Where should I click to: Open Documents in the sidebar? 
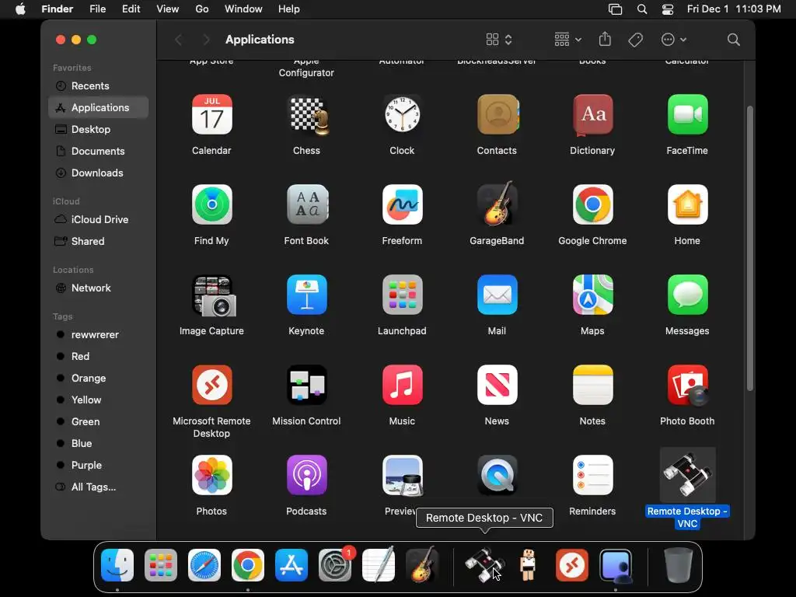tap(99, 152)
